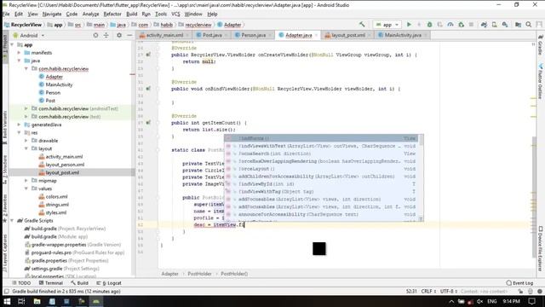Switch to Person.java editor tab

pyautogui.click(x=254, y=35)
